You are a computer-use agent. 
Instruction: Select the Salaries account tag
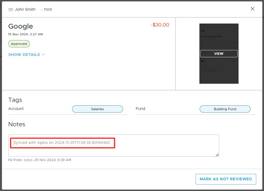tap(98, 109)
